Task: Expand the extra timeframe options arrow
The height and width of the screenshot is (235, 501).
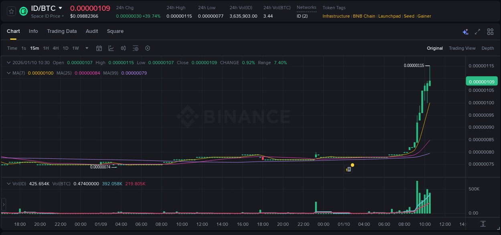Action: [86, 48]
